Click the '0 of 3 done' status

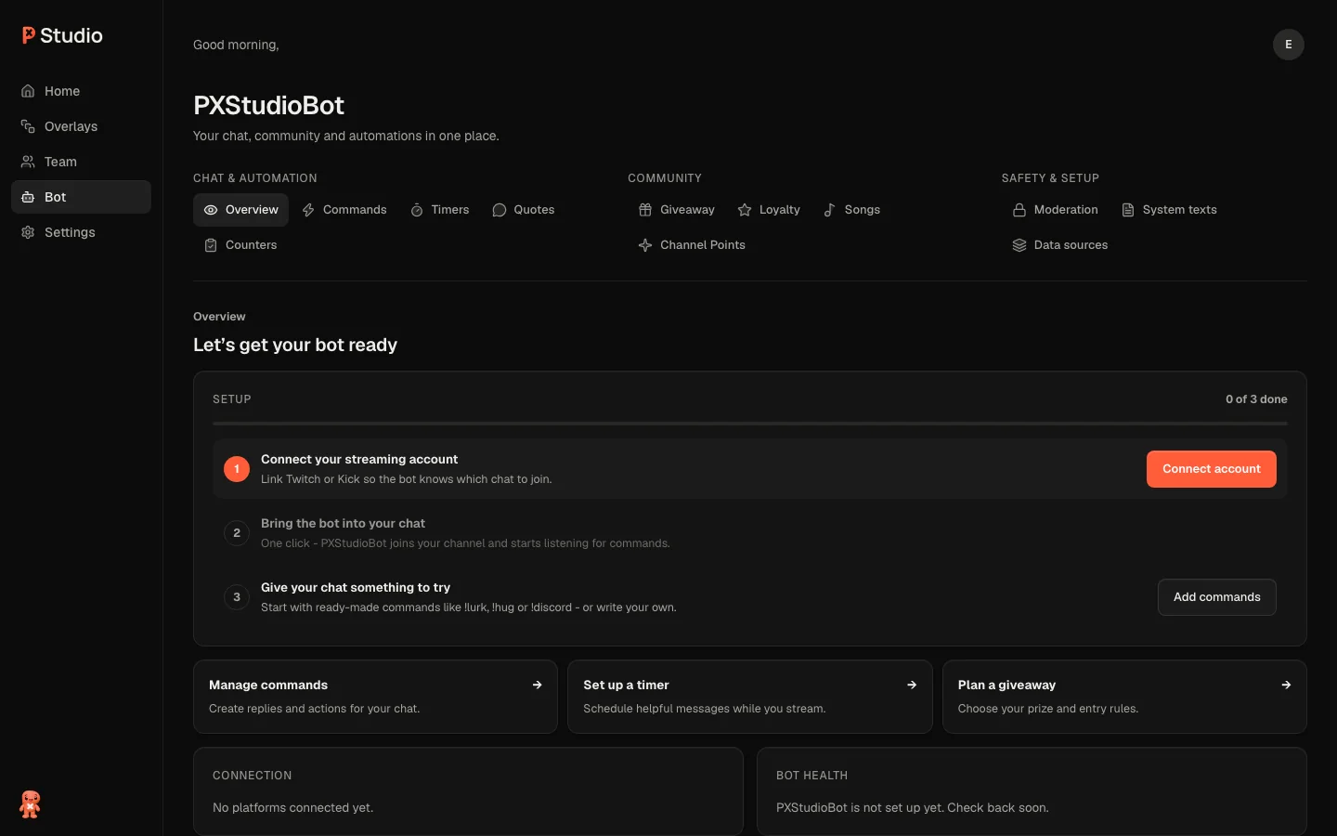click(1256, 399)
